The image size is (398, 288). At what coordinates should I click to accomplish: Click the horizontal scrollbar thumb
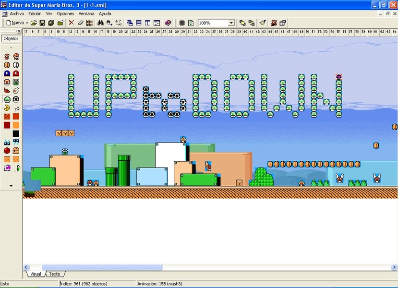click(102, 267)
